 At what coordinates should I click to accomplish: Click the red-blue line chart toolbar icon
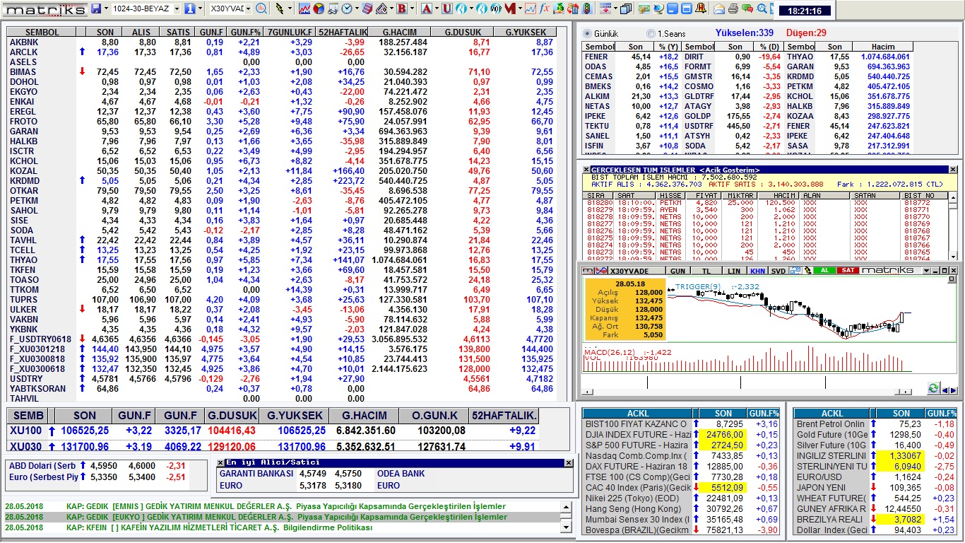click(x=304, y=8)
